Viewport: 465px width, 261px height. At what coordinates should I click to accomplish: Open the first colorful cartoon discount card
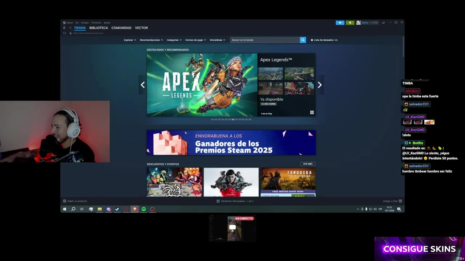174,182
